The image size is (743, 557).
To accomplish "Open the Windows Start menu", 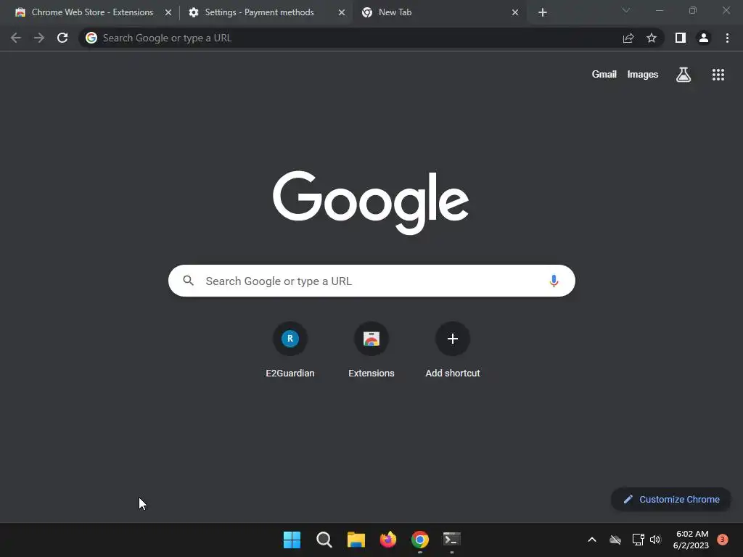I will coord(292,540).
